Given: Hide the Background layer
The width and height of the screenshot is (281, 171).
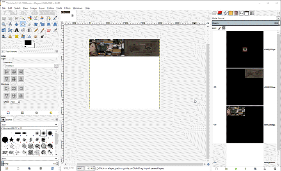Looking at the screenshot, I should (x=215, y=162).
